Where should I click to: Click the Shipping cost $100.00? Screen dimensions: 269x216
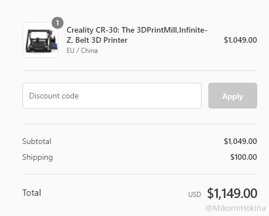point(244,157)
